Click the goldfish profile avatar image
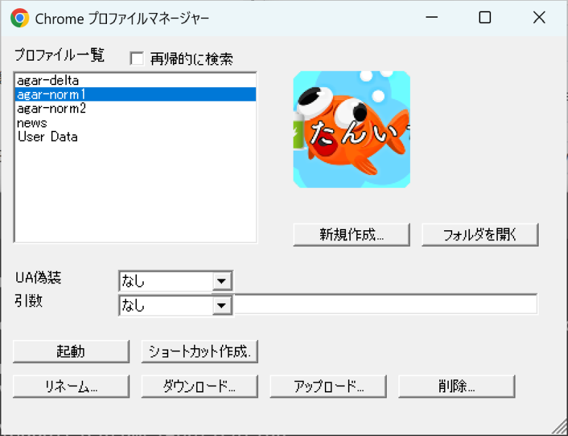Image resolution: width=568 pixels, height=436 pixels. (351, 129)
